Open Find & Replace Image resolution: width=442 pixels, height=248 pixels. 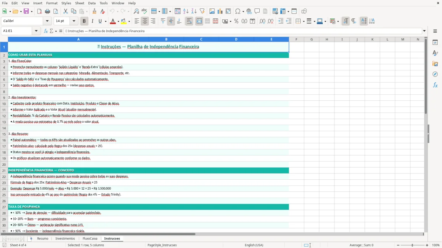tap(136, 11)
